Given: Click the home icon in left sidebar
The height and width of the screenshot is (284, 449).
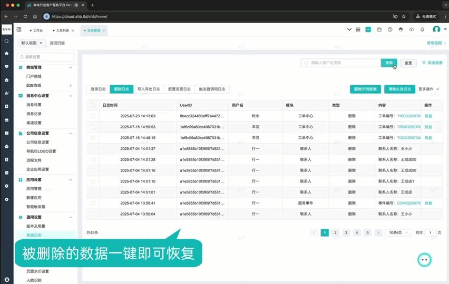Looking at the screenshot, I should pyautogui.click(x=6, y=54).
